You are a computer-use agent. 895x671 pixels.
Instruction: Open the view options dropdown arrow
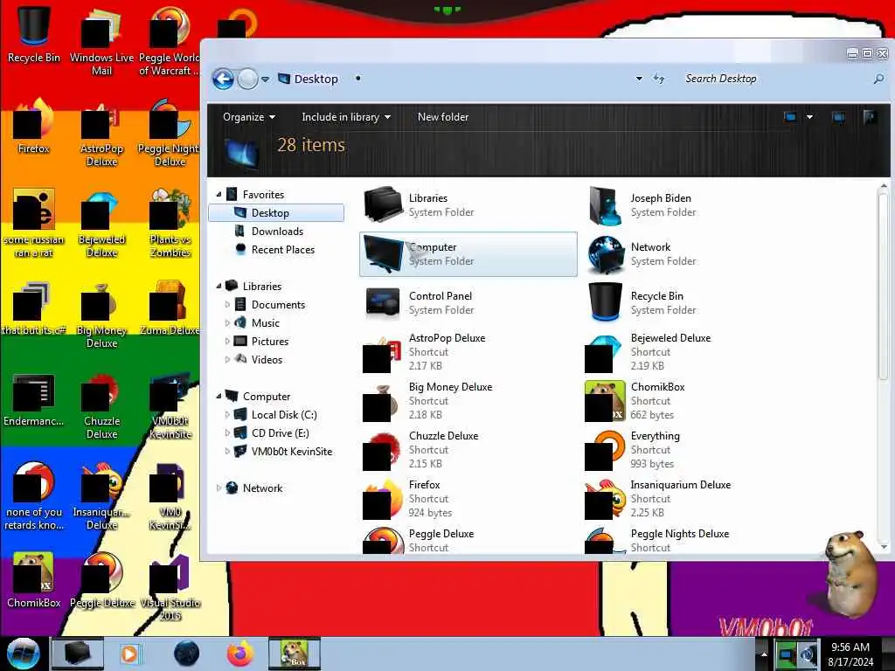pos(809,117)
